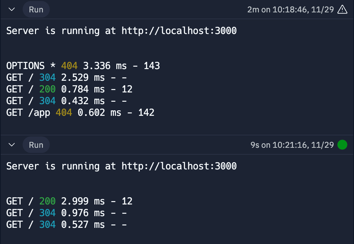This screenshot has width=354, height=244.
Task: Click the GET / 200 2.999 ms line
Action: click(69, 201)
